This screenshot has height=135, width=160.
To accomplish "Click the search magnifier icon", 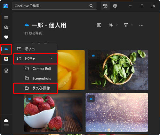I will pyautogui.click(x=91, y=6).
